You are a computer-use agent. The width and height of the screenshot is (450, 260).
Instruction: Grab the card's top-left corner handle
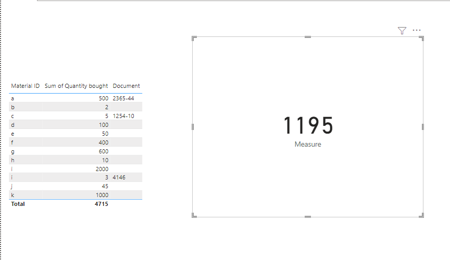pos(194,38)
